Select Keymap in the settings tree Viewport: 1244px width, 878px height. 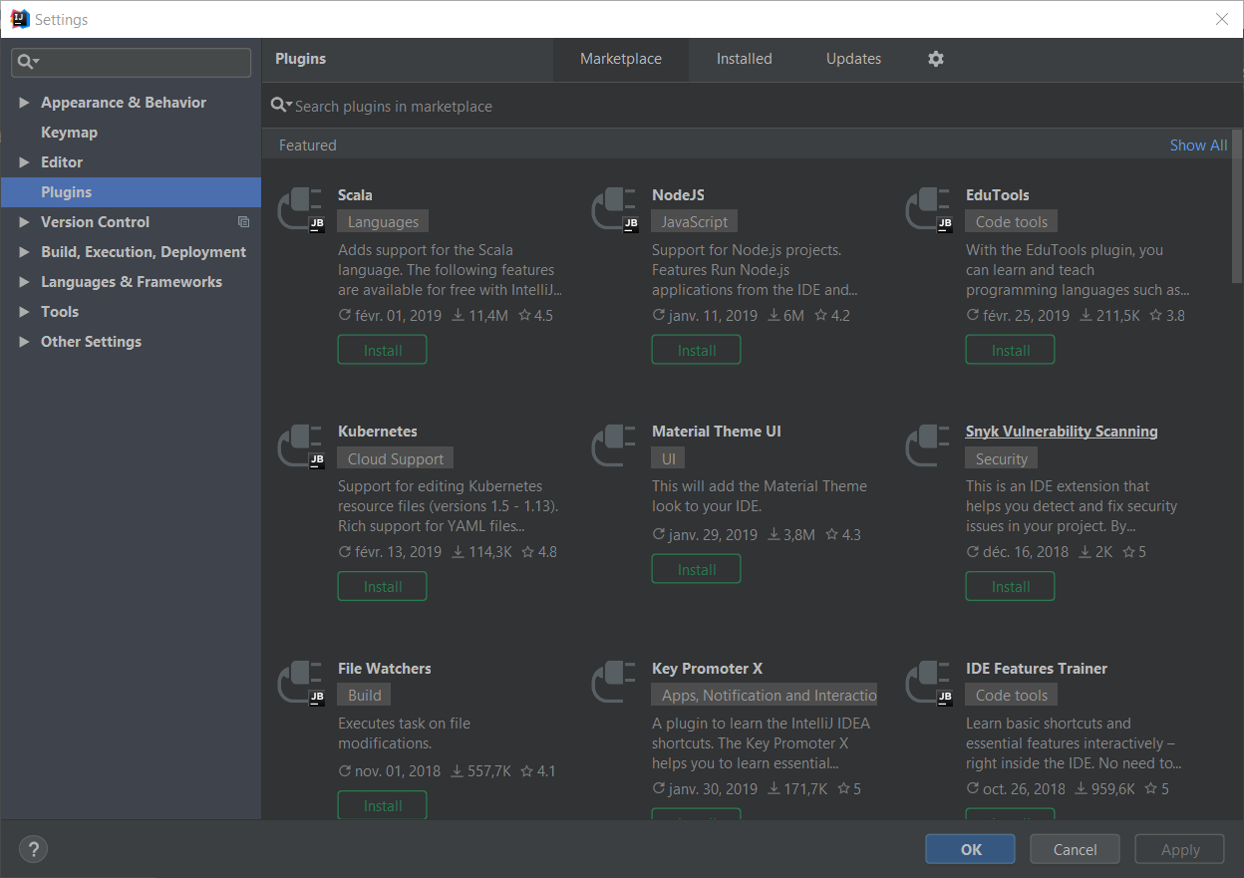click(69, 133)
